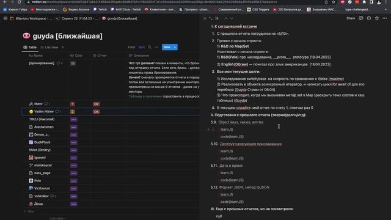
Task: Open the Notion sidebar hamburger menu
Action: click(5, 18)
